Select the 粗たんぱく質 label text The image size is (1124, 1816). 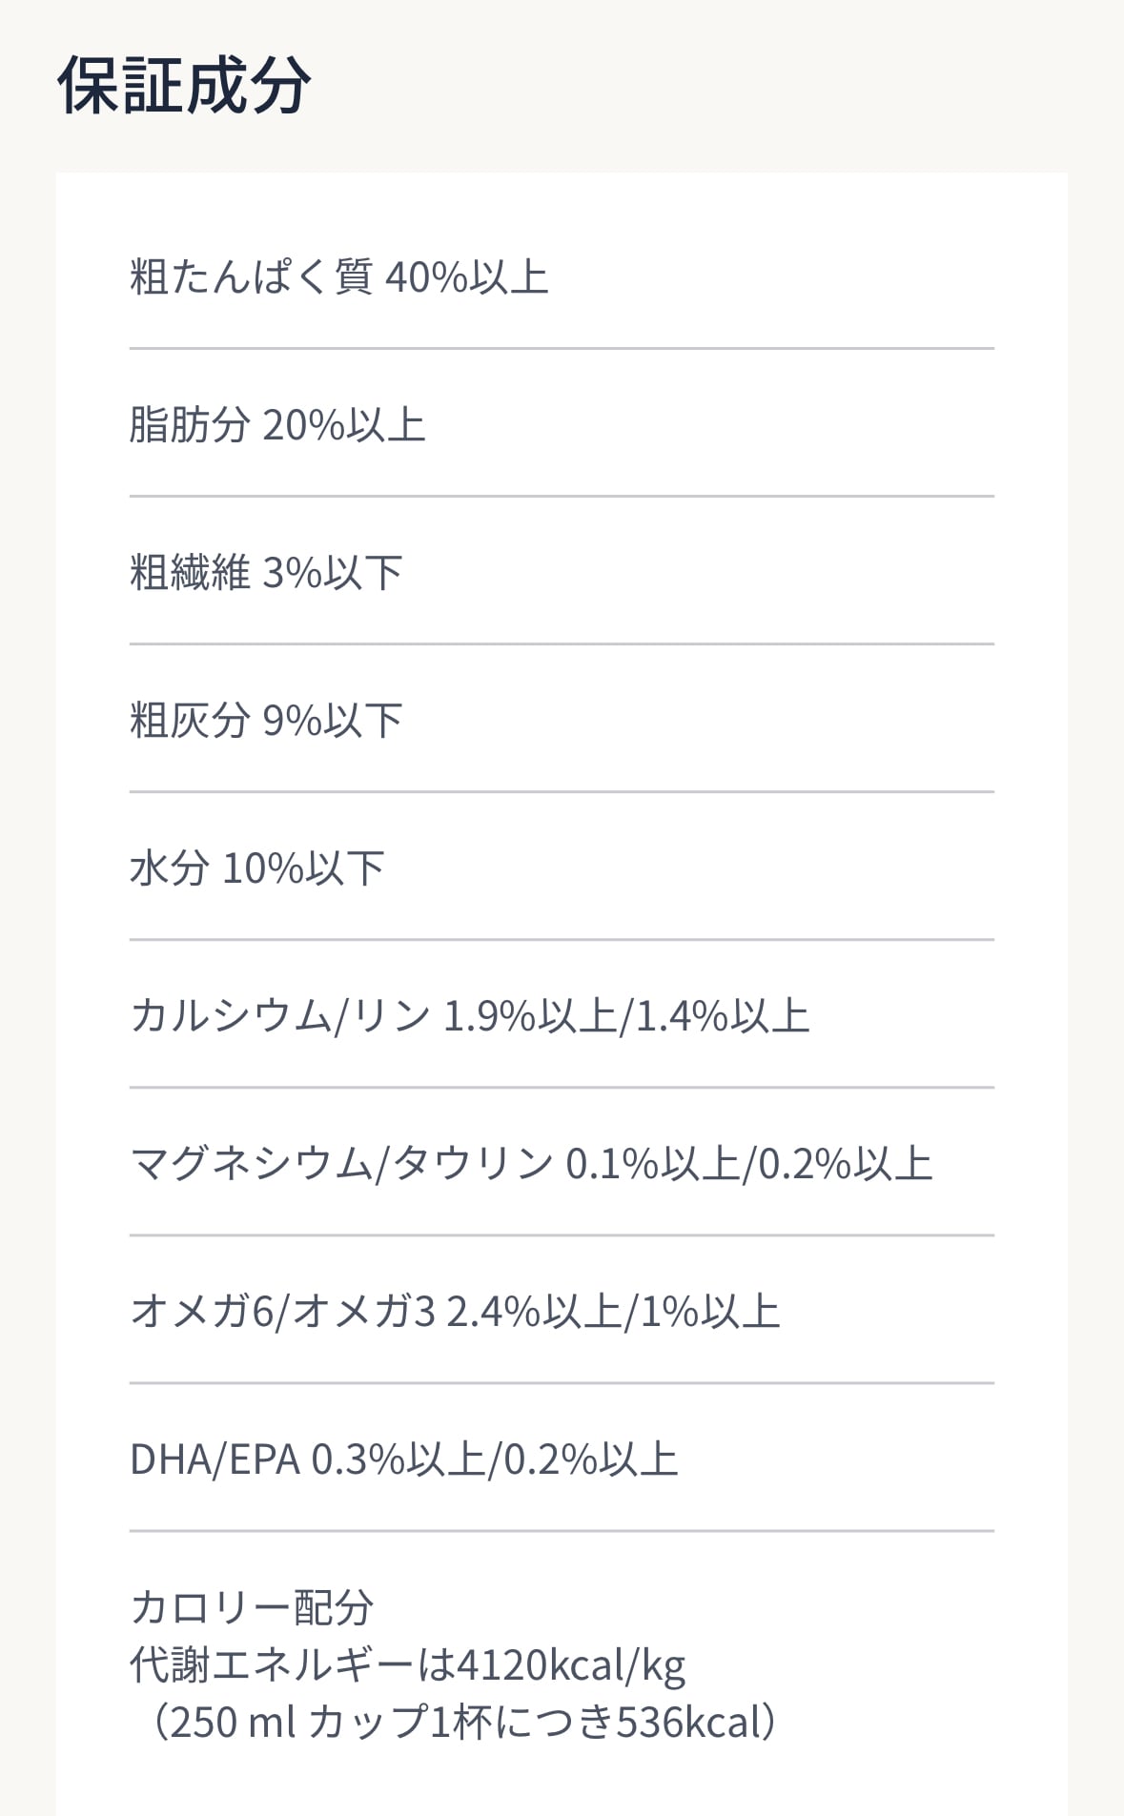coord(251,277)
